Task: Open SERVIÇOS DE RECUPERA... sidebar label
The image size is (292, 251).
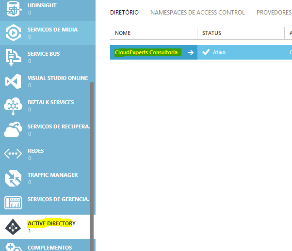Action: tap(59, 126)
